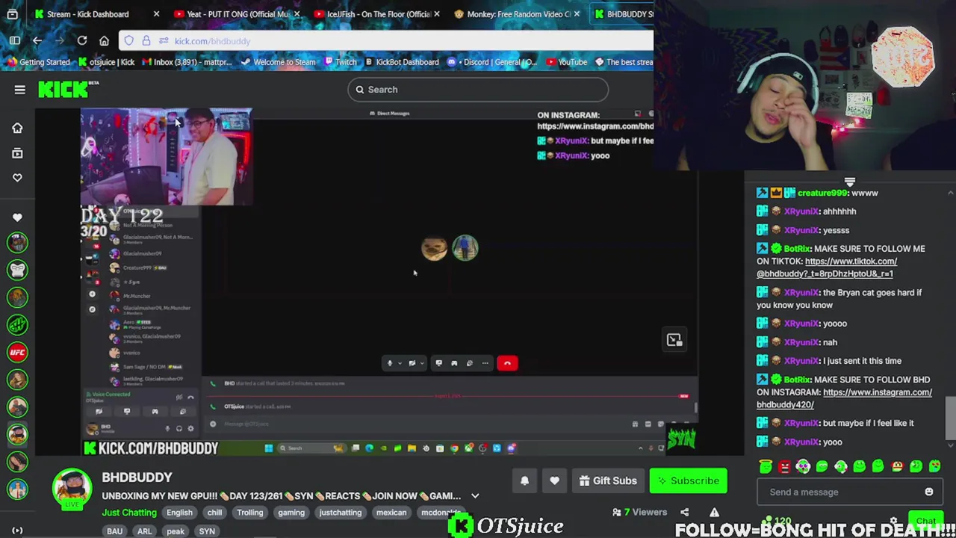Expand the stream title chevron

475,496
